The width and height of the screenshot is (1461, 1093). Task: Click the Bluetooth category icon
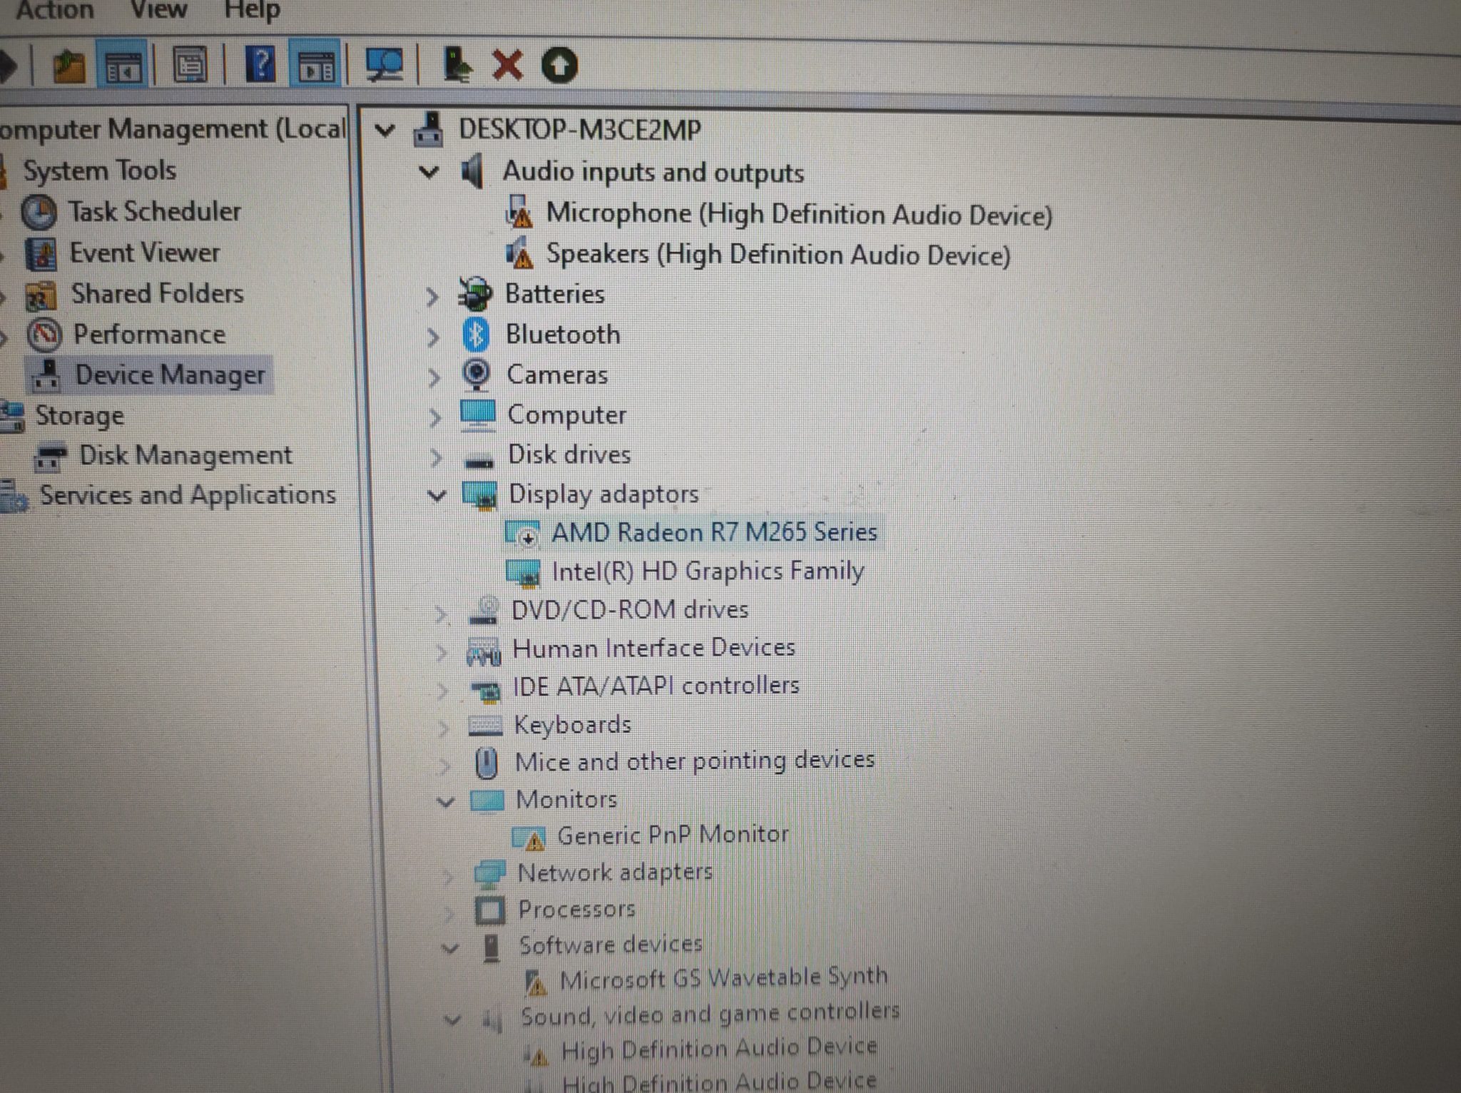coord(476,334)
